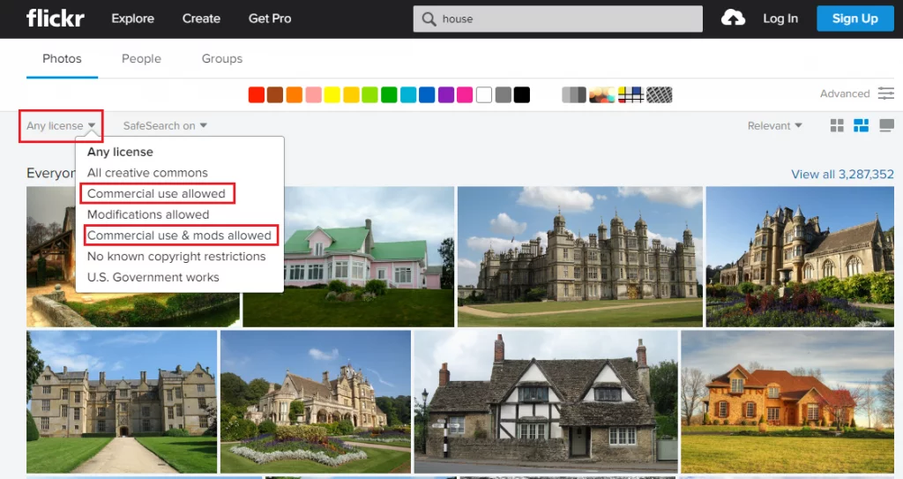Image resolution: width=903 pixels, height=479 pixels.
Task: Open the Relevant sort dropdown
Action: click(774, 126)
